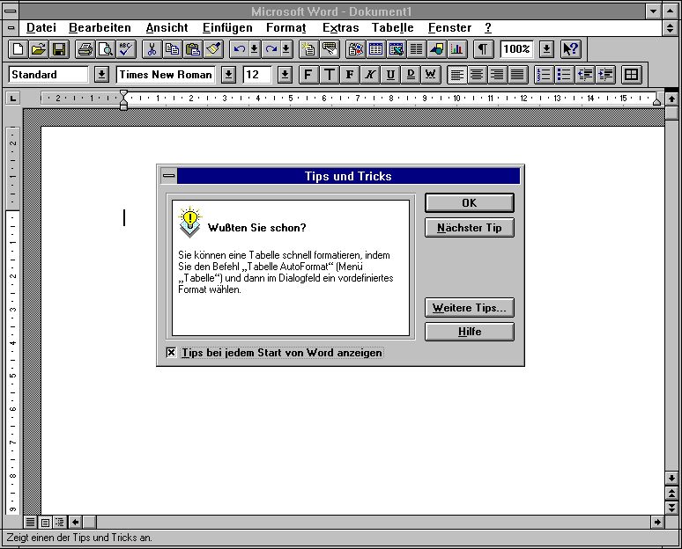
Task: Click the vertical scrollbar thumb at top
Action: 671,113
